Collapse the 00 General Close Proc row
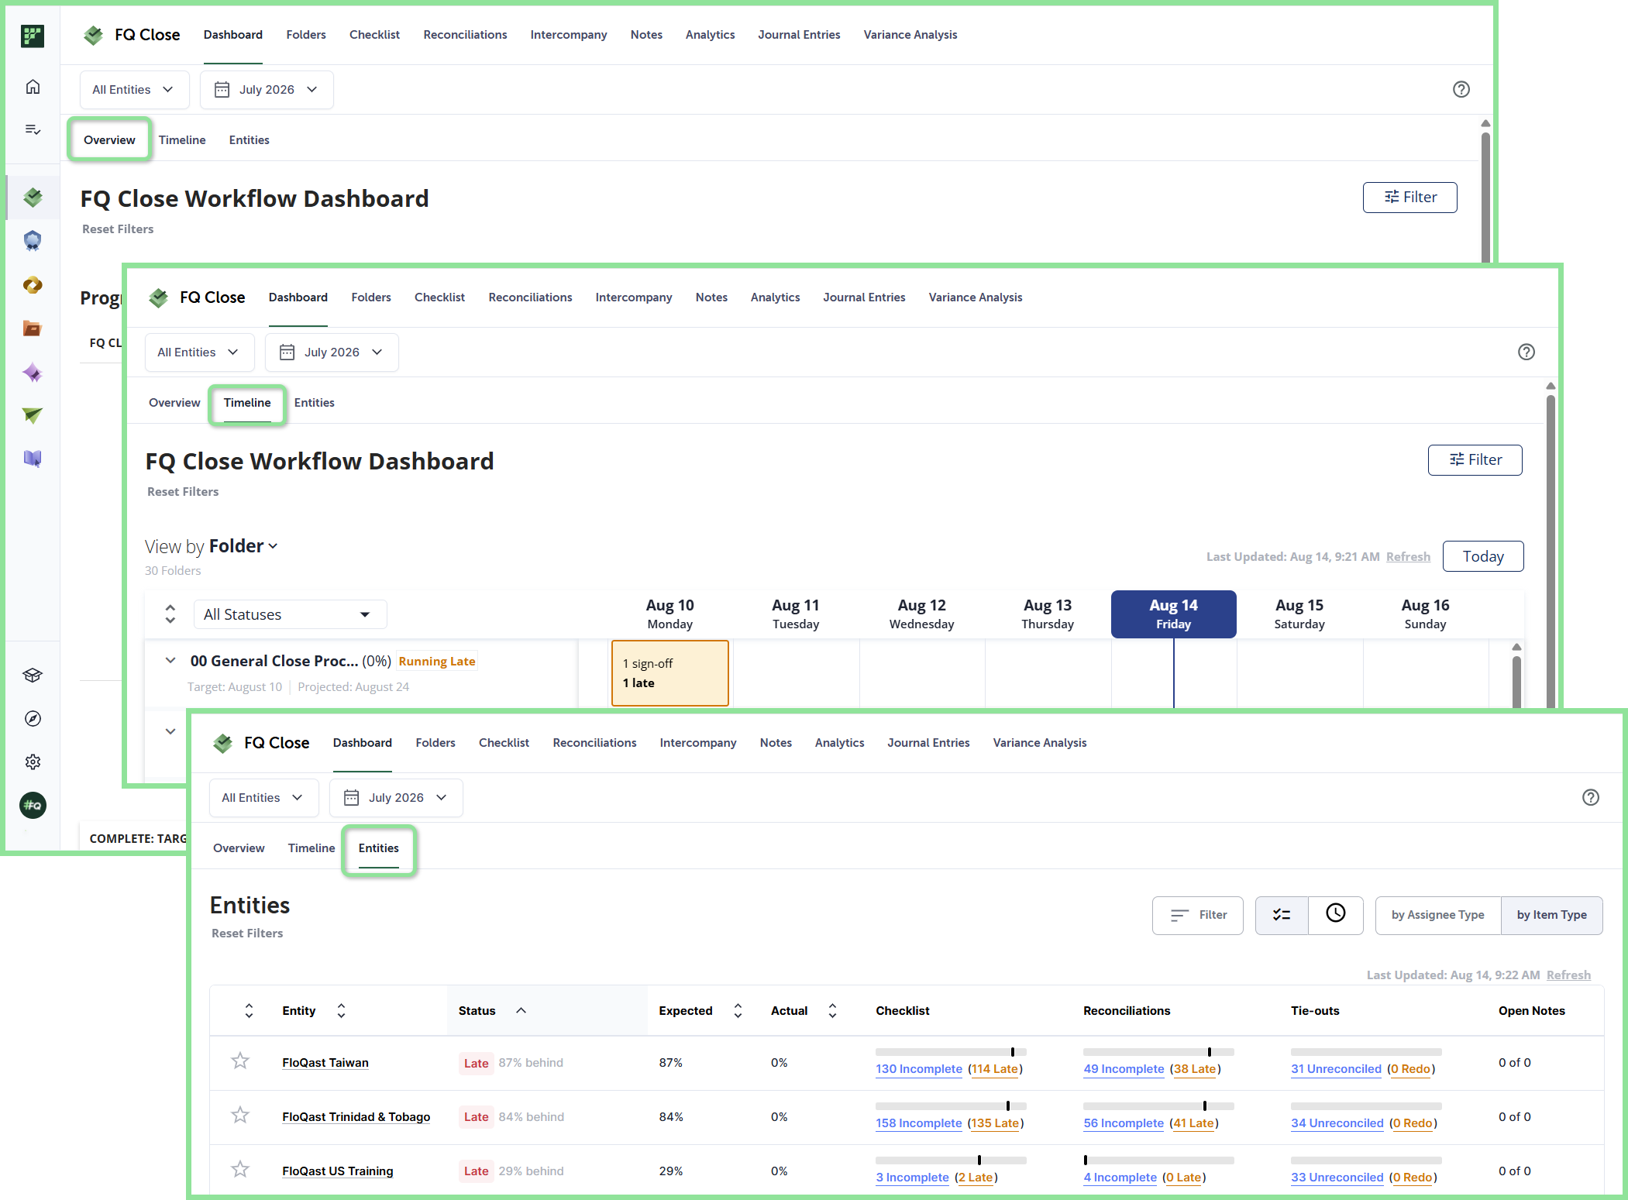Image resolution: width=1628 pixels, height=1200 pixels. tap(170, 661)
